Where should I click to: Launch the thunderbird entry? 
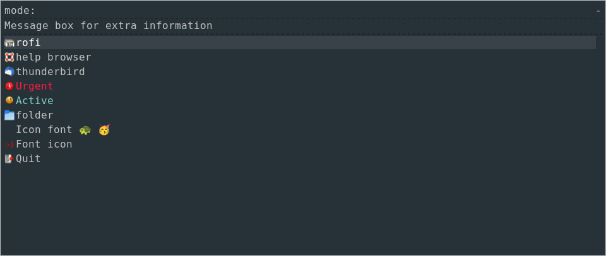(50, 72)
